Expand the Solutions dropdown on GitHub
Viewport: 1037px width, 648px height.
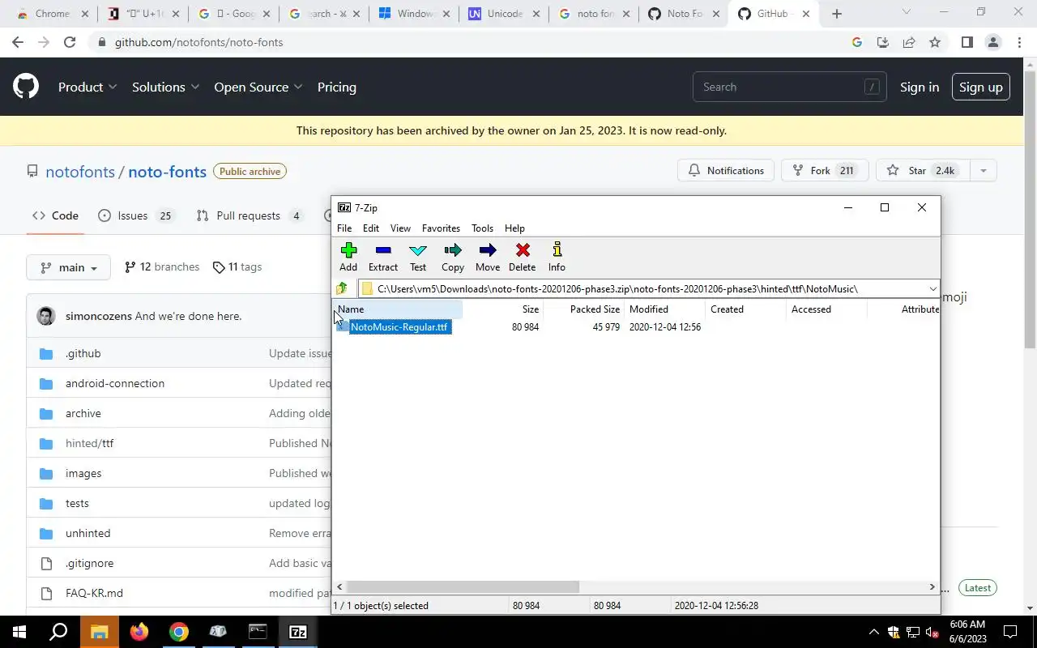pos(165,87)
